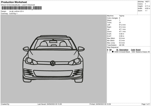
Task: Click the VW logo on the car grille
Action: pyautogui.click(x=53, y=63)
